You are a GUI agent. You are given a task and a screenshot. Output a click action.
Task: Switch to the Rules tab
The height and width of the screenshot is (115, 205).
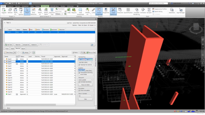[x=7, y=49]
